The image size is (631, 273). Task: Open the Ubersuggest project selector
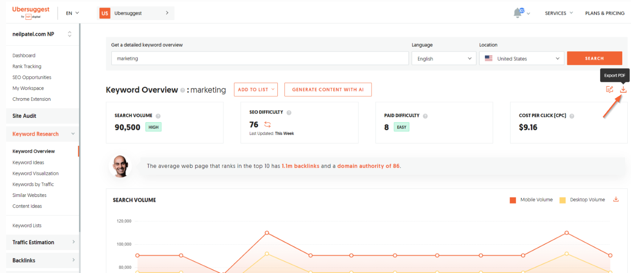135,13
